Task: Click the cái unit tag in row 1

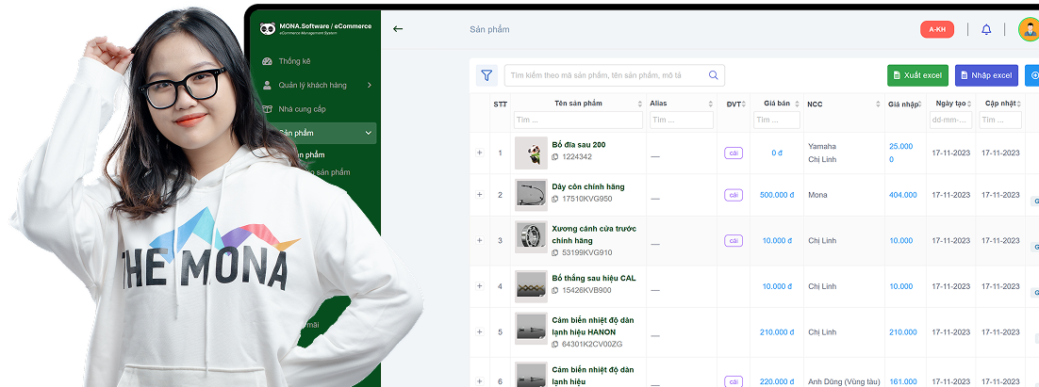Action: point(734,153)
